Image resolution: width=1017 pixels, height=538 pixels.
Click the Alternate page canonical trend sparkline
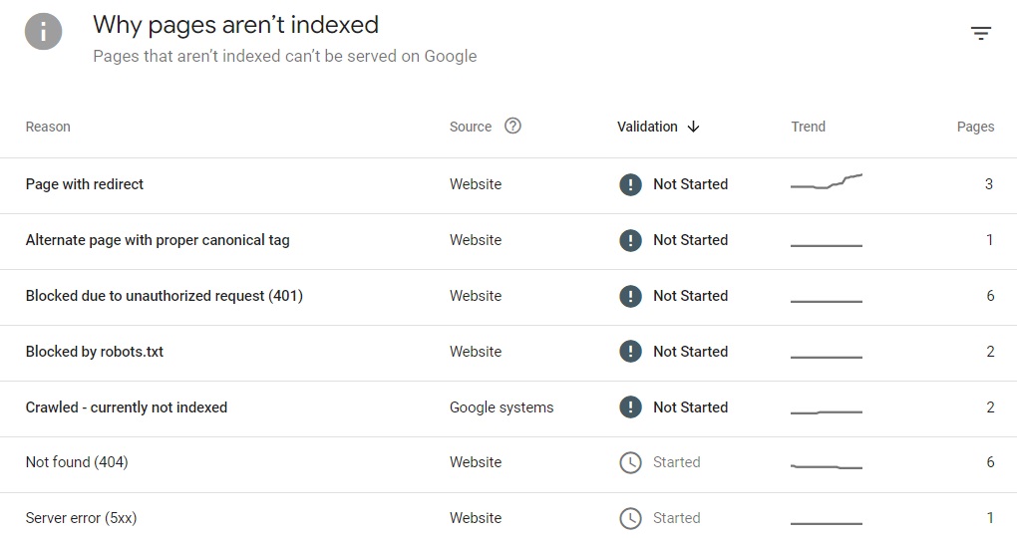click(x=827, y=246)
